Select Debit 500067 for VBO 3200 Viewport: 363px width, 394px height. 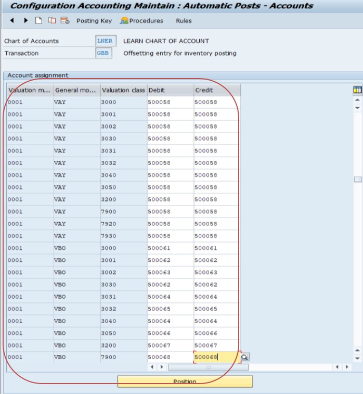pyautogui.click(x=171, y=345)
